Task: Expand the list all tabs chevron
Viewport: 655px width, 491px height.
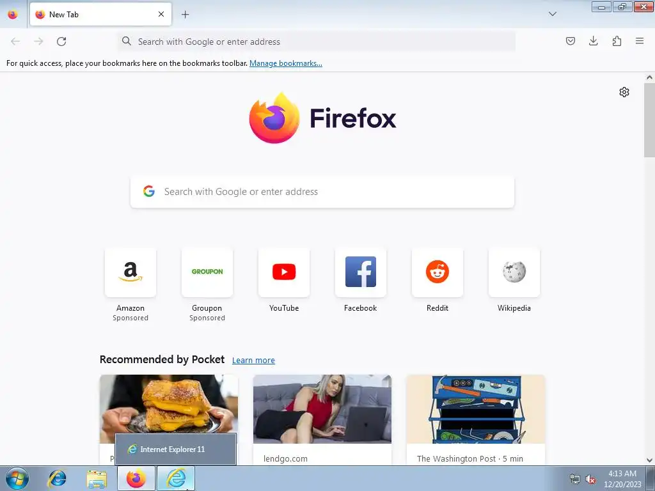Action: [x=552, y=14]
